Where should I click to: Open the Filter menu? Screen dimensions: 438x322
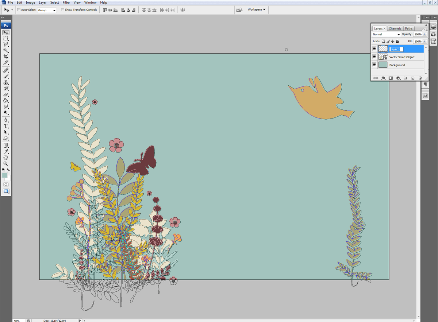pyautogui.click(x=66, y=3)
